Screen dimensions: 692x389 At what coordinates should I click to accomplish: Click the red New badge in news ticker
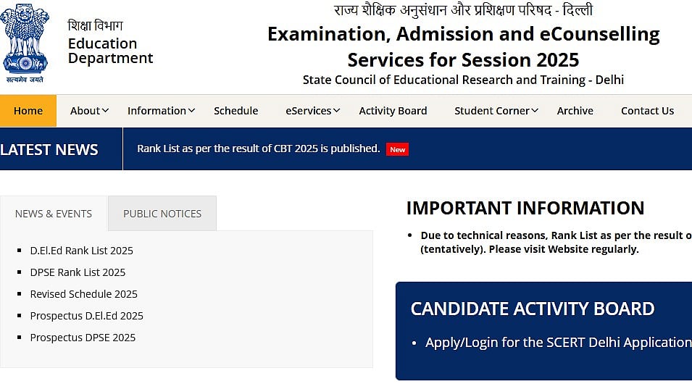pyautogui.click(x=397, y=149)
